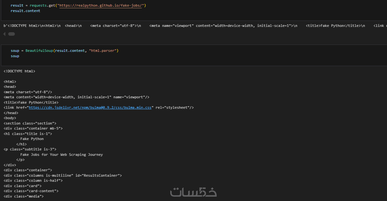Click the <title>Fake Python</title> output line
The width and height of the screenshot is (387, 201).
pyautogui.click(x=31, y=102)
